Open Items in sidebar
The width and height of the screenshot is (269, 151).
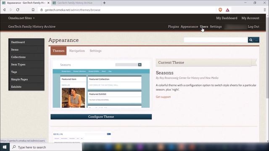tap(26, 49)
